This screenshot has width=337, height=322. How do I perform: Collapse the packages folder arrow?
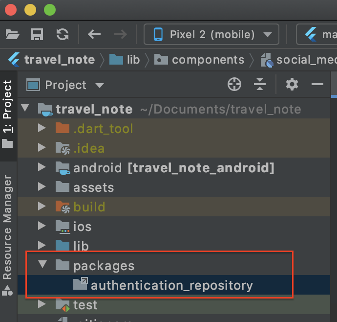click(42, 264)
